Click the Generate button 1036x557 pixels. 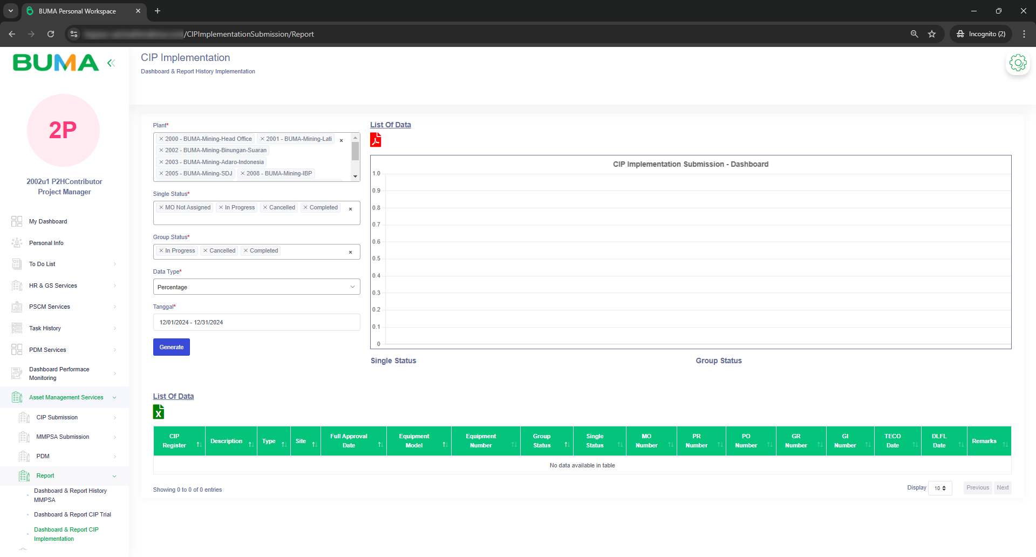[172, 347]
